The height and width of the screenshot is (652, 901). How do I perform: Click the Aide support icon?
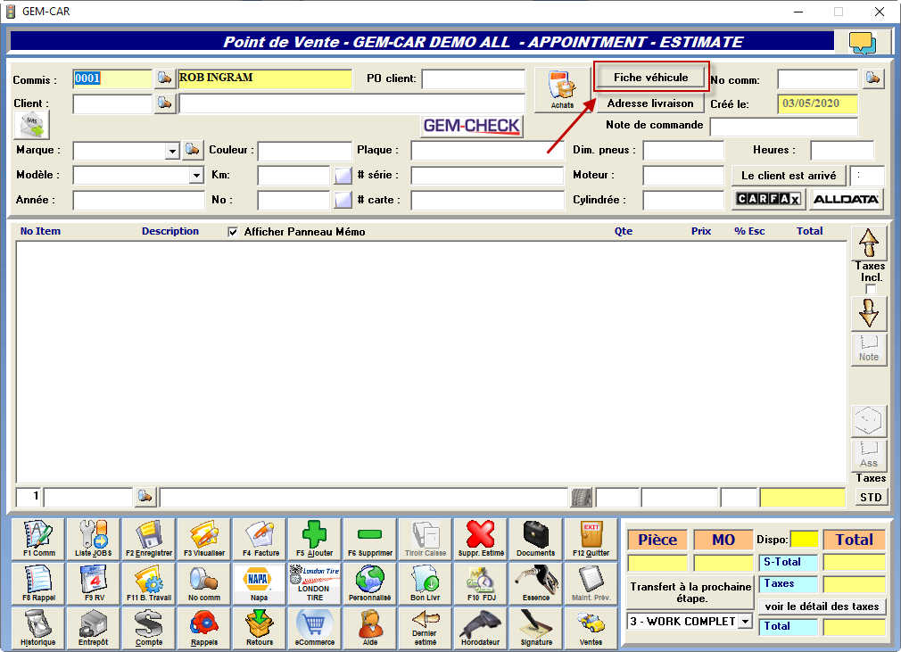(x=370, y=628)
